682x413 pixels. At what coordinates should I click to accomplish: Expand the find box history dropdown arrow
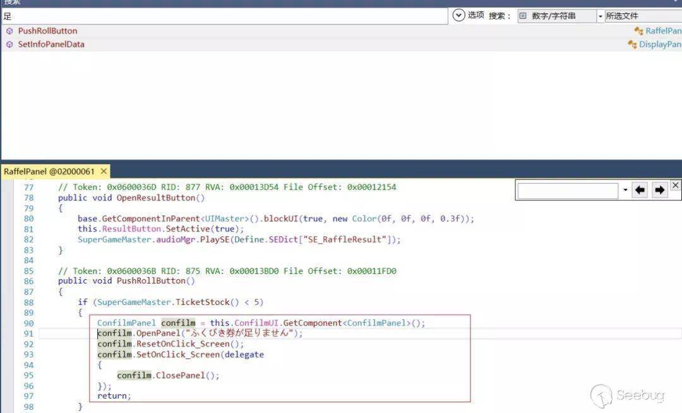pyautogui.click(x=625, y=190)
